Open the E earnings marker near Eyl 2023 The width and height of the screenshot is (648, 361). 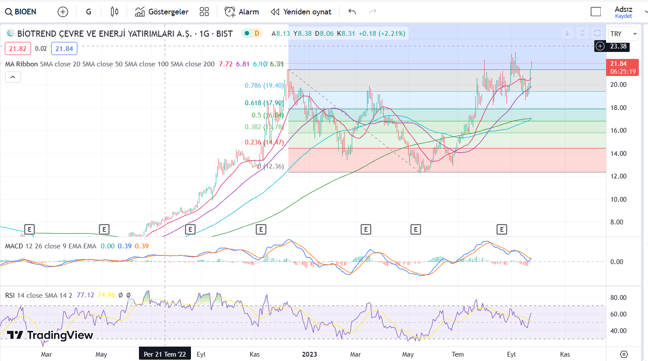pyautogui.click(x=502, y=229)
